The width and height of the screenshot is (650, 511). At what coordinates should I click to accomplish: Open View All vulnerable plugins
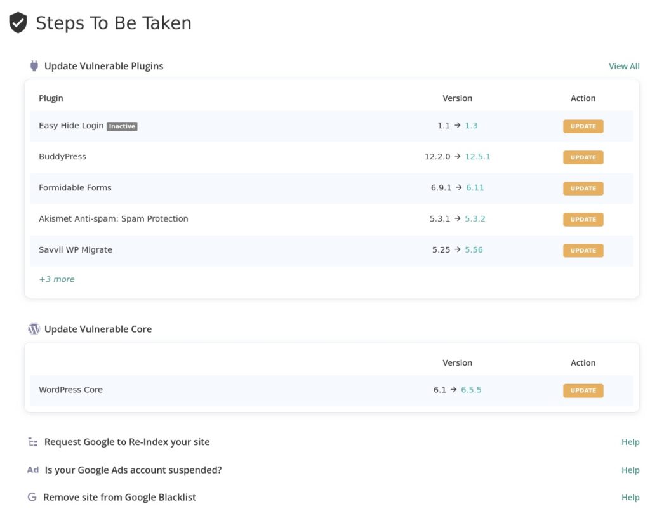click(624, 66)
